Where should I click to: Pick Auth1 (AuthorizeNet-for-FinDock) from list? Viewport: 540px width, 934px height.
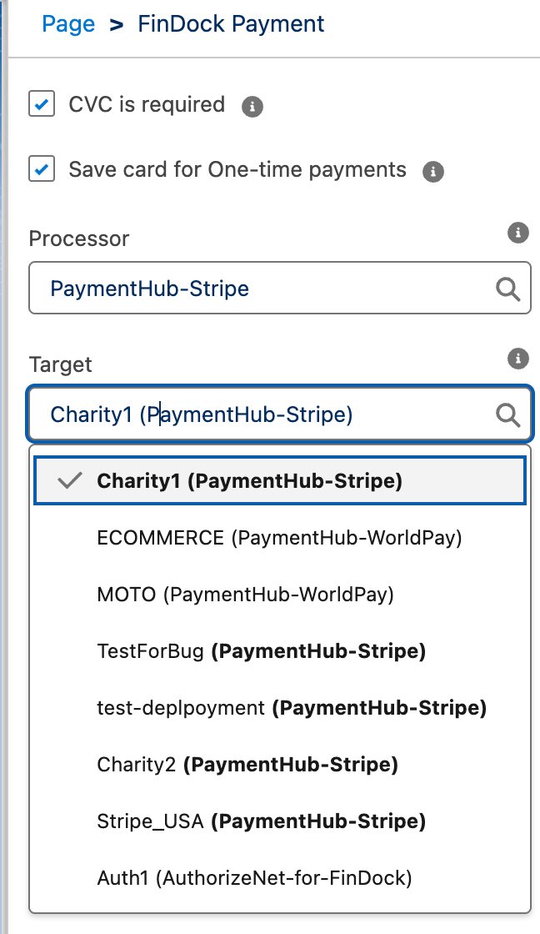coord(254,878)
